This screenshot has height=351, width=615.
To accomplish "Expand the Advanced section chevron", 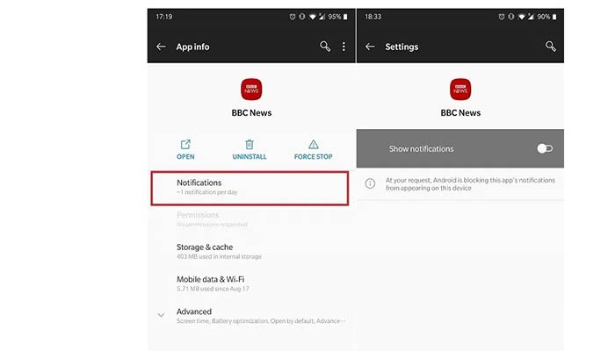I will click(x=160, y=315).
